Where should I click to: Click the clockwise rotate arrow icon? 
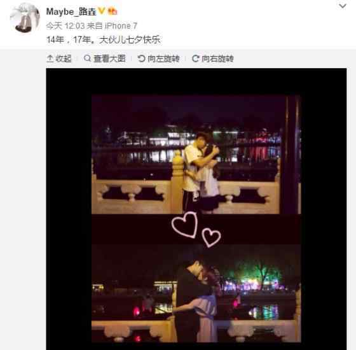tap(195, 59)
